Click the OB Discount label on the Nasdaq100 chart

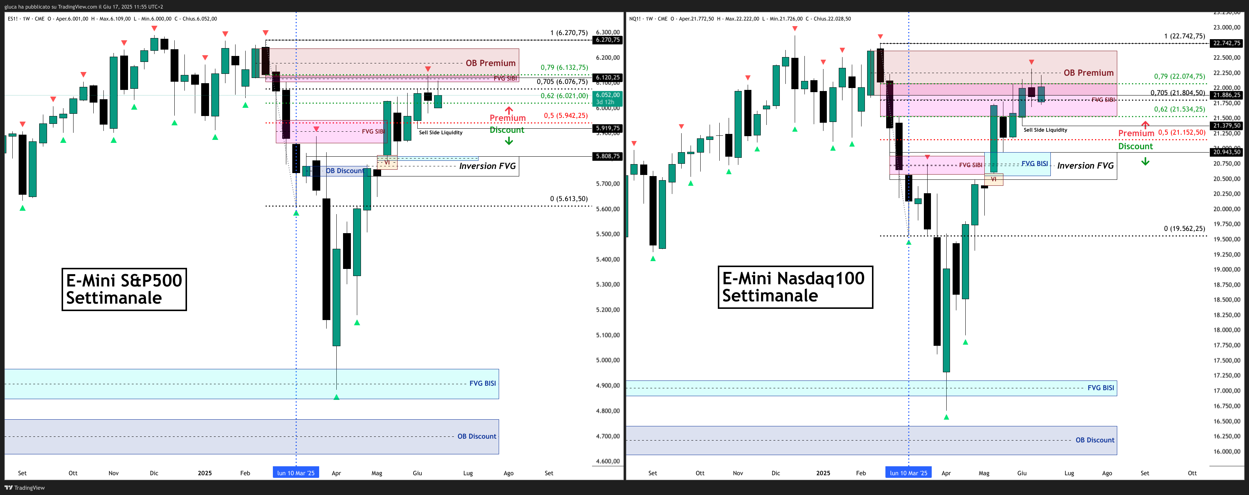tap(1095, 440)
